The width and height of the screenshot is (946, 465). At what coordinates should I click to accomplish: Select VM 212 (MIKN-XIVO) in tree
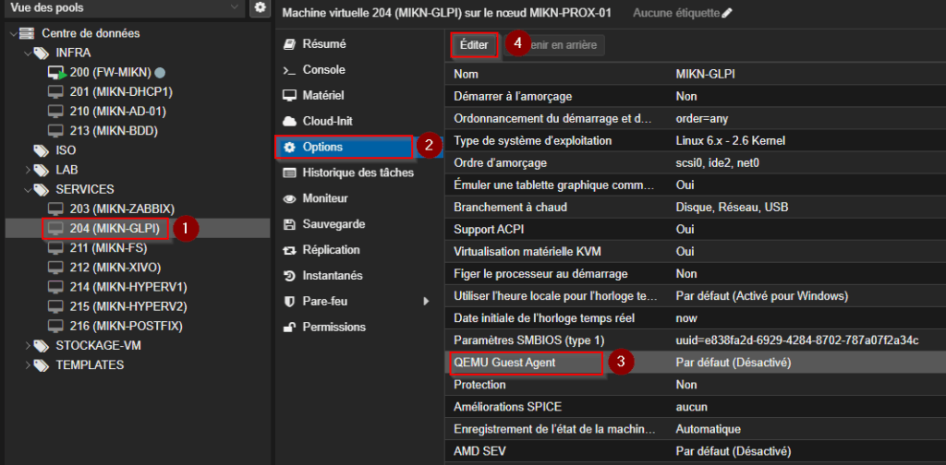tap(115, 268)
